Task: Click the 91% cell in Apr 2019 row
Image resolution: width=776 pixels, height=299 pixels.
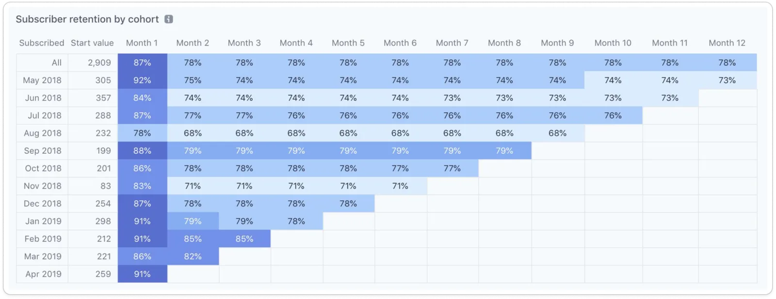Action: [x=142, y=274]
